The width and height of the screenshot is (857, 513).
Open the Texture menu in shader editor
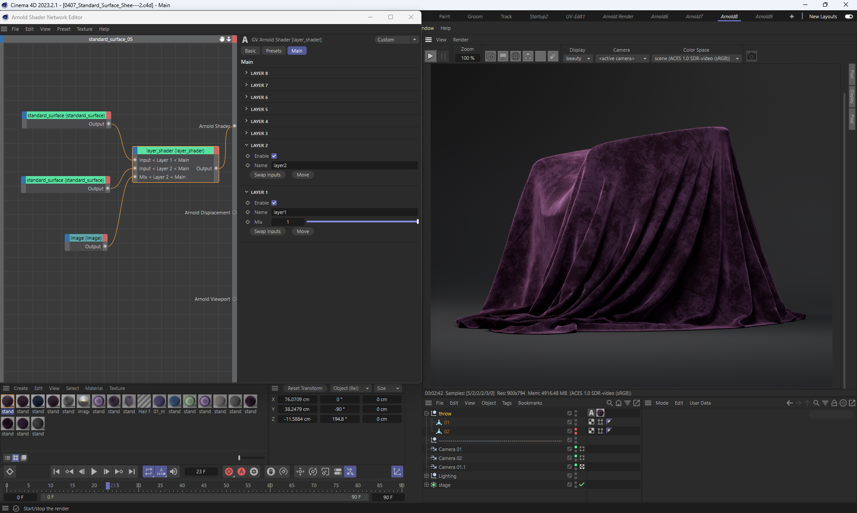click(x=84, y=29)
